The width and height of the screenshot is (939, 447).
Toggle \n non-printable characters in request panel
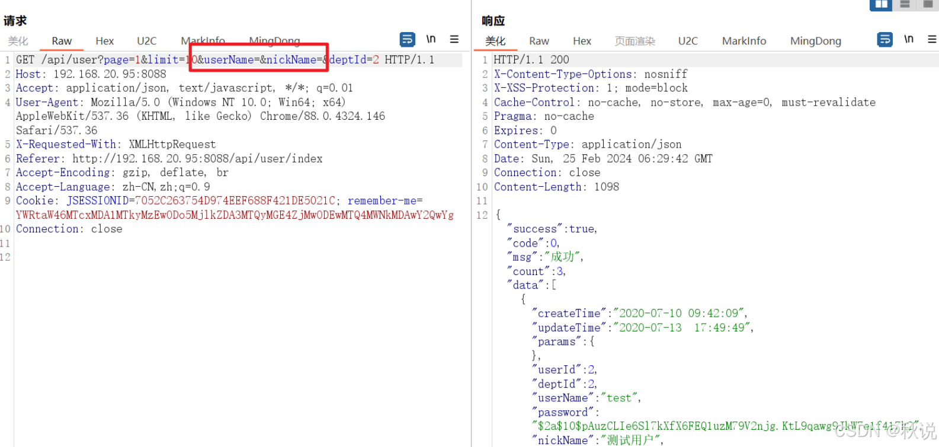pos(431,39)
